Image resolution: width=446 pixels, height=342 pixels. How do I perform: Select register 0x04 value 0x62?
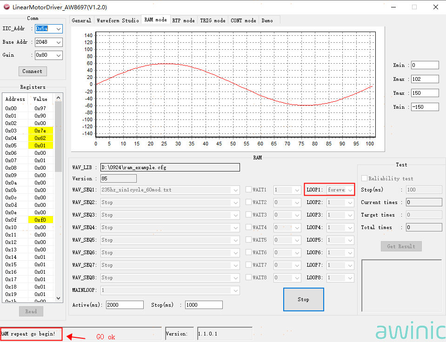(x=27, y=138)
